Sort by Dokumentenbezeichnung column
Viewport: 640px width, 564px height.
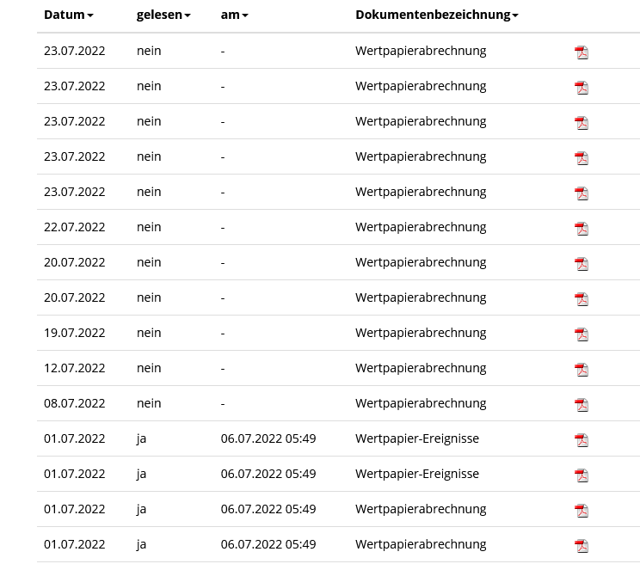tap(436, 15)
